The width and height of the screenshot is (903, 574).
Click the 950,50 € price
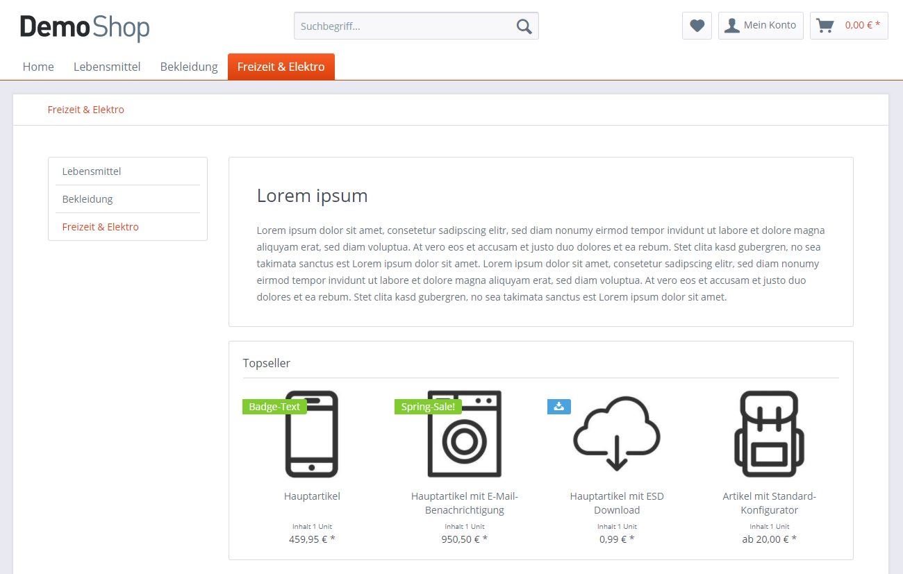pos(465,539)
